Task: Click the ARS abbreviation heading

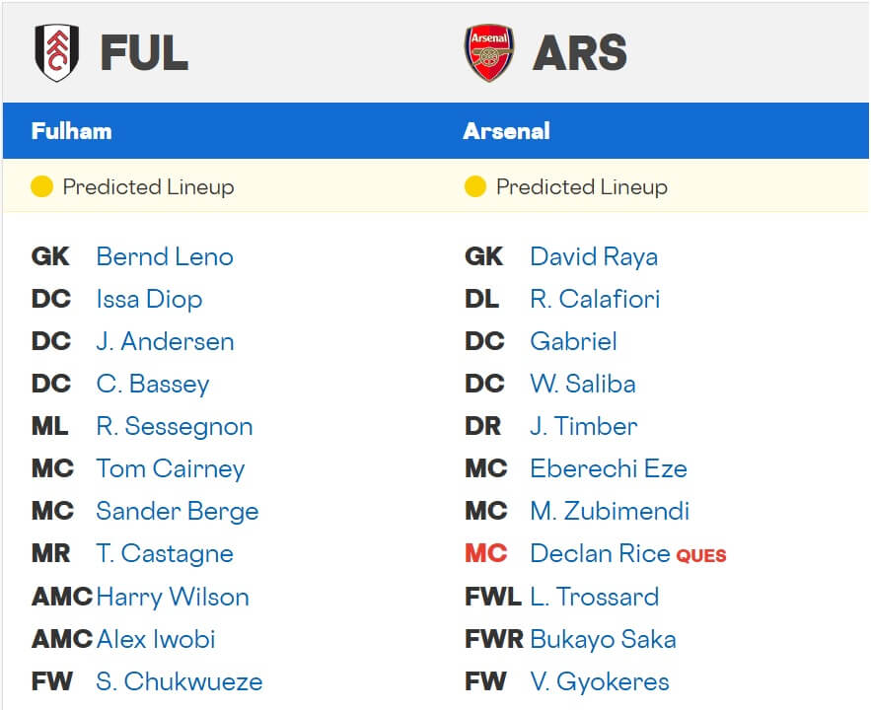Action: (x=580, y=53)
